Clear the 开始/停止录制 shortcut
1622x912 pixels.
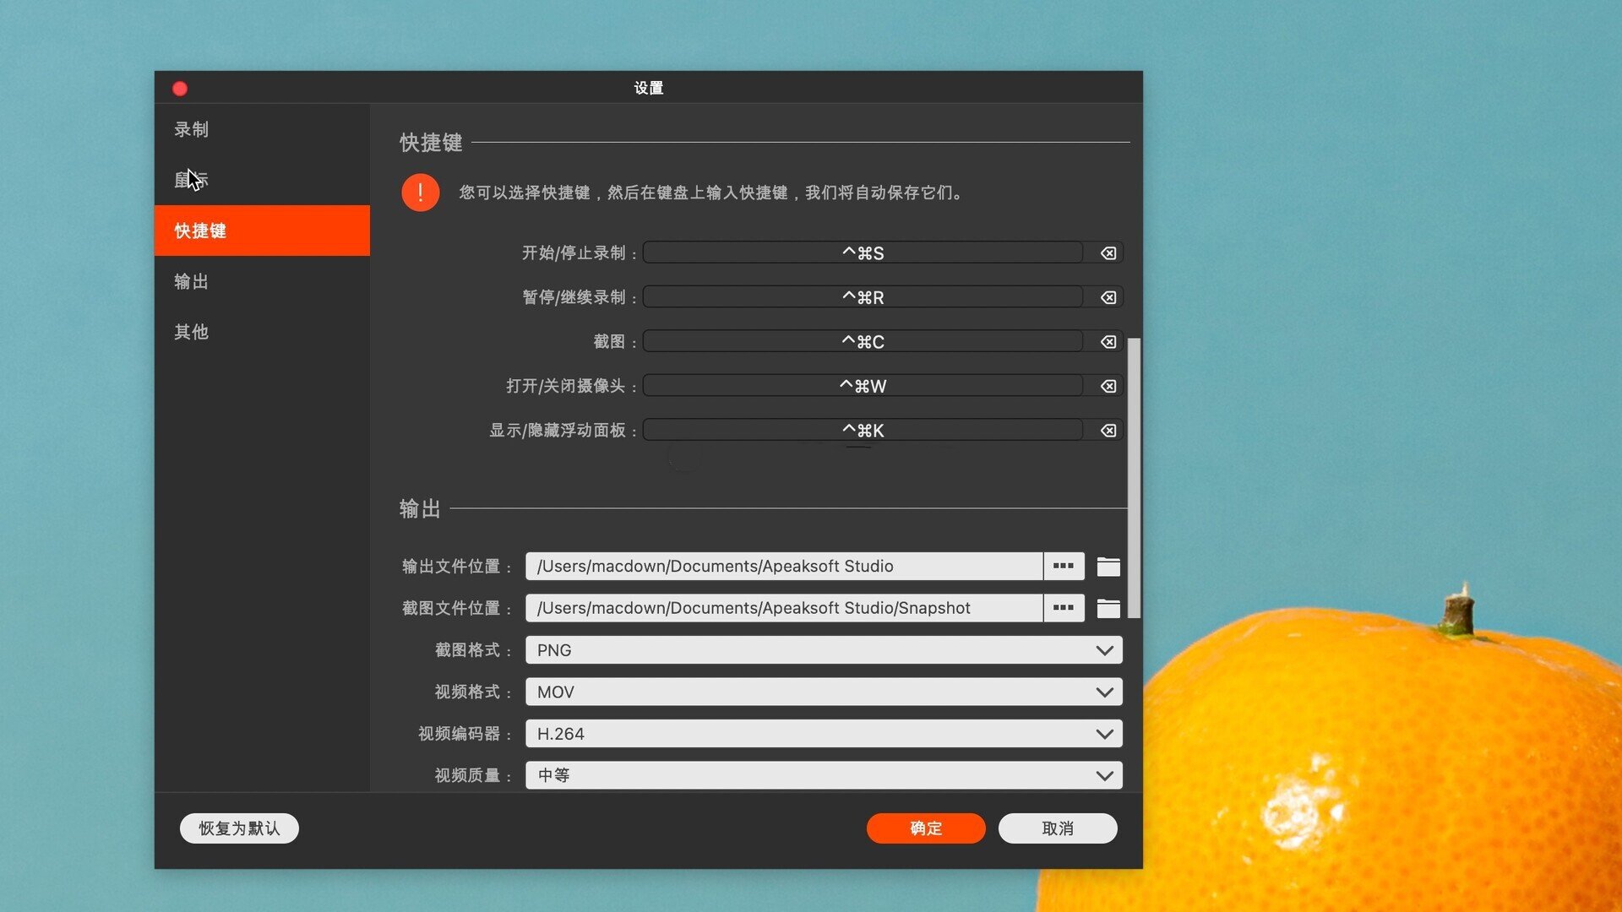(x=1108, y=253)
